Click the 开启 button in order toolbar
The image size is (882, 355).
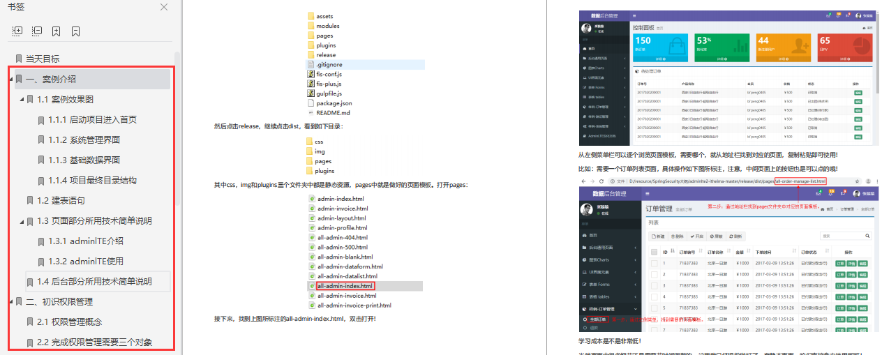pos(696,236)
